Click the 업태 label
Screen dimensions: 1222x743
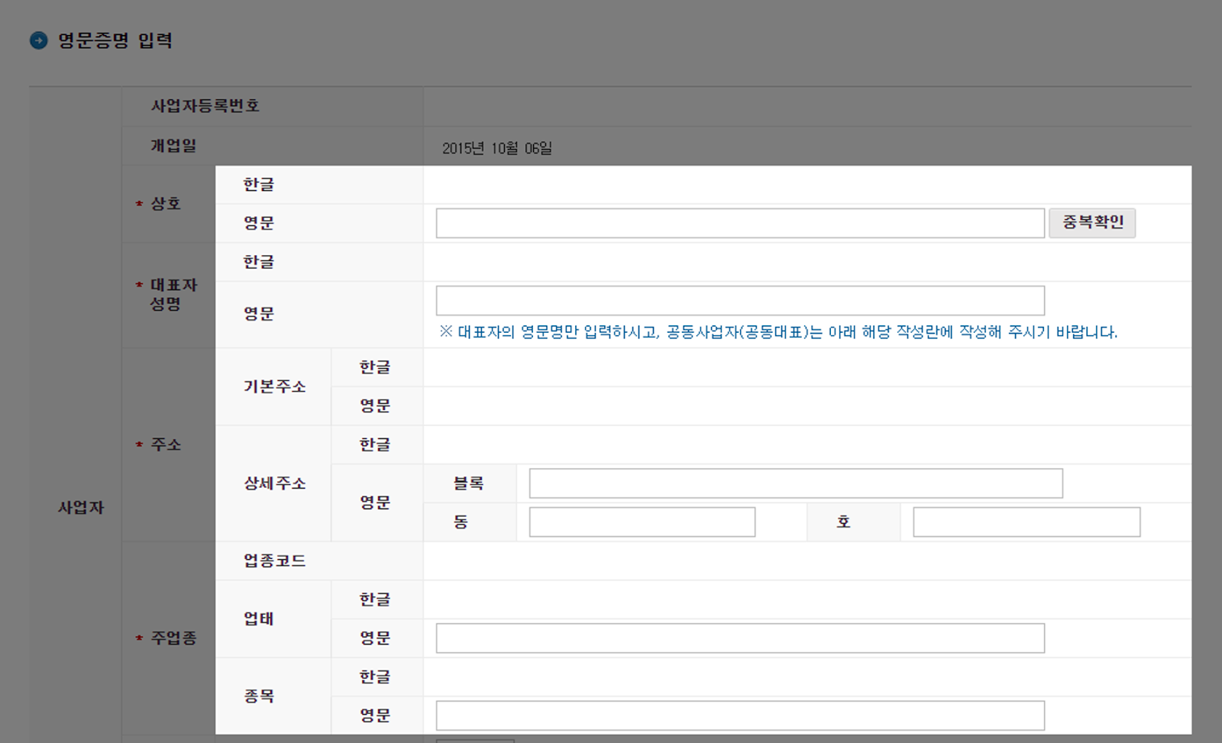259,619
